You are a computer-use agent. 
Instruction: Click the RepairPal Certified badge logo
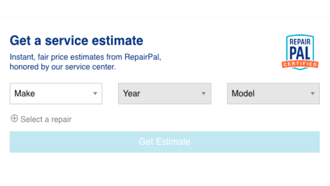pyautogui.click(x=300, y=52)
